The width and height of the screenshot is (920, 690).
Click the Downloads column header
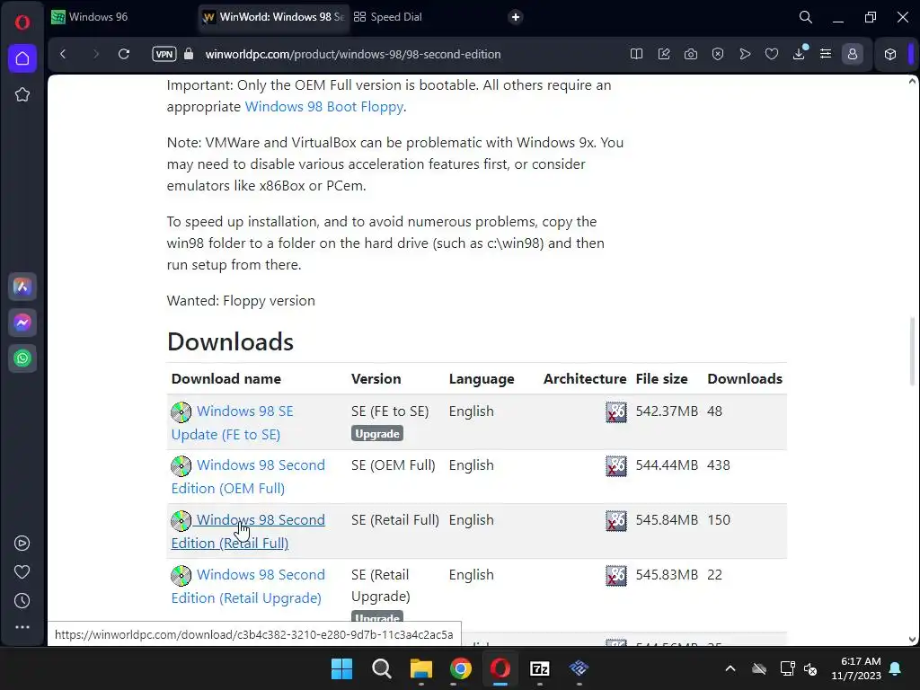(745, 379)
